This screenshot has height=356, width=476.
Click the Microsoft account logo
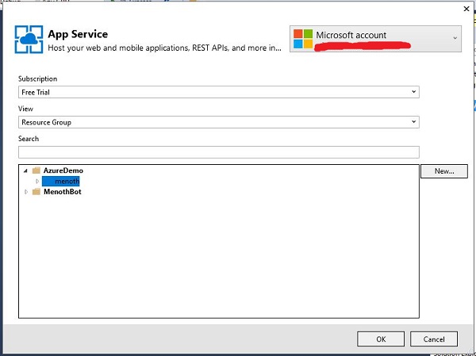(x=302, y=38)
